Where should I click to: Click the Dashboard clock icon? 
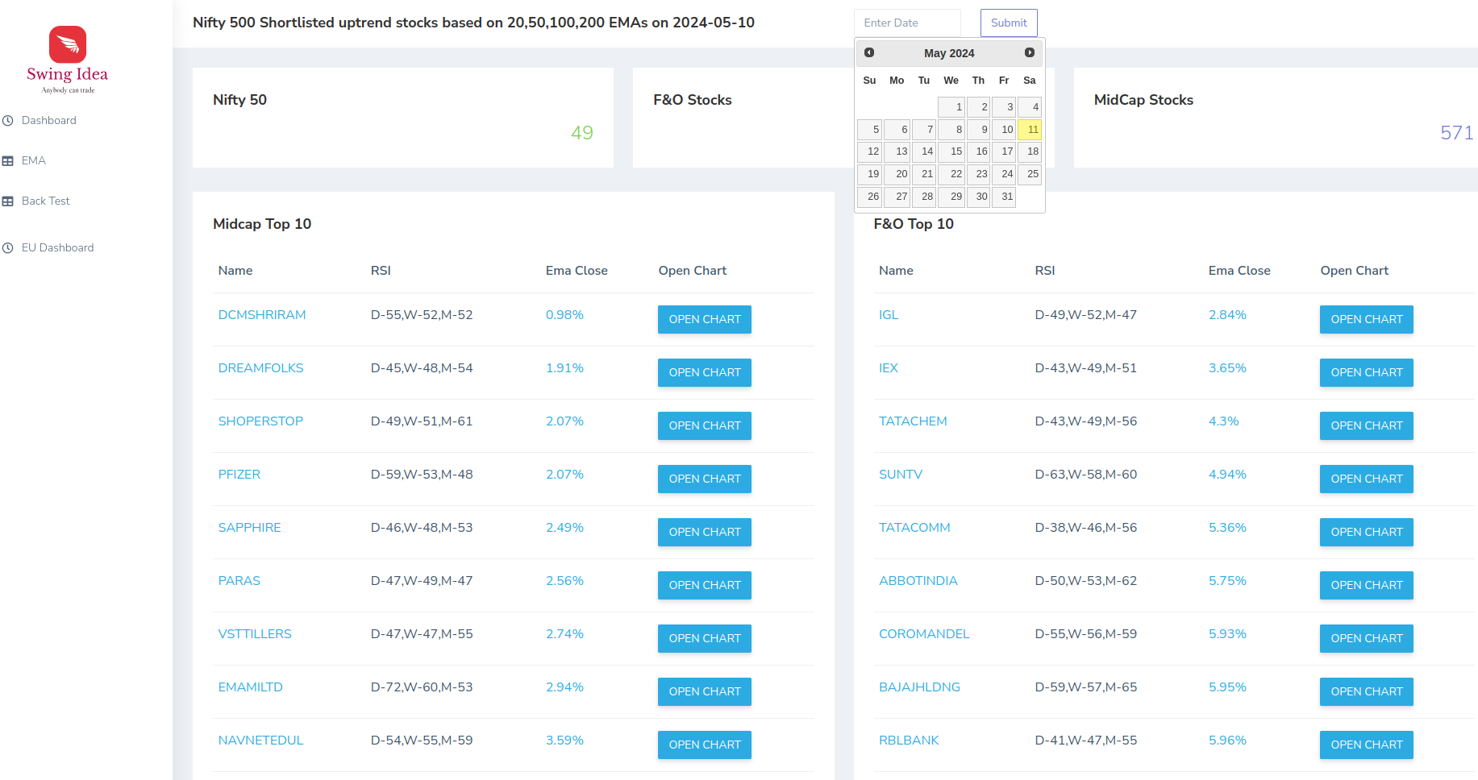point(8,121)
